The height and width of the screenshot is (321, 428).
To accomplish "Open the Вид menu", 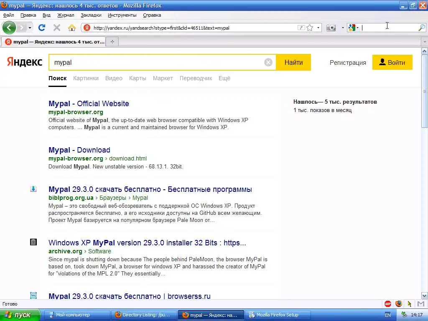I will pos(46,15).
